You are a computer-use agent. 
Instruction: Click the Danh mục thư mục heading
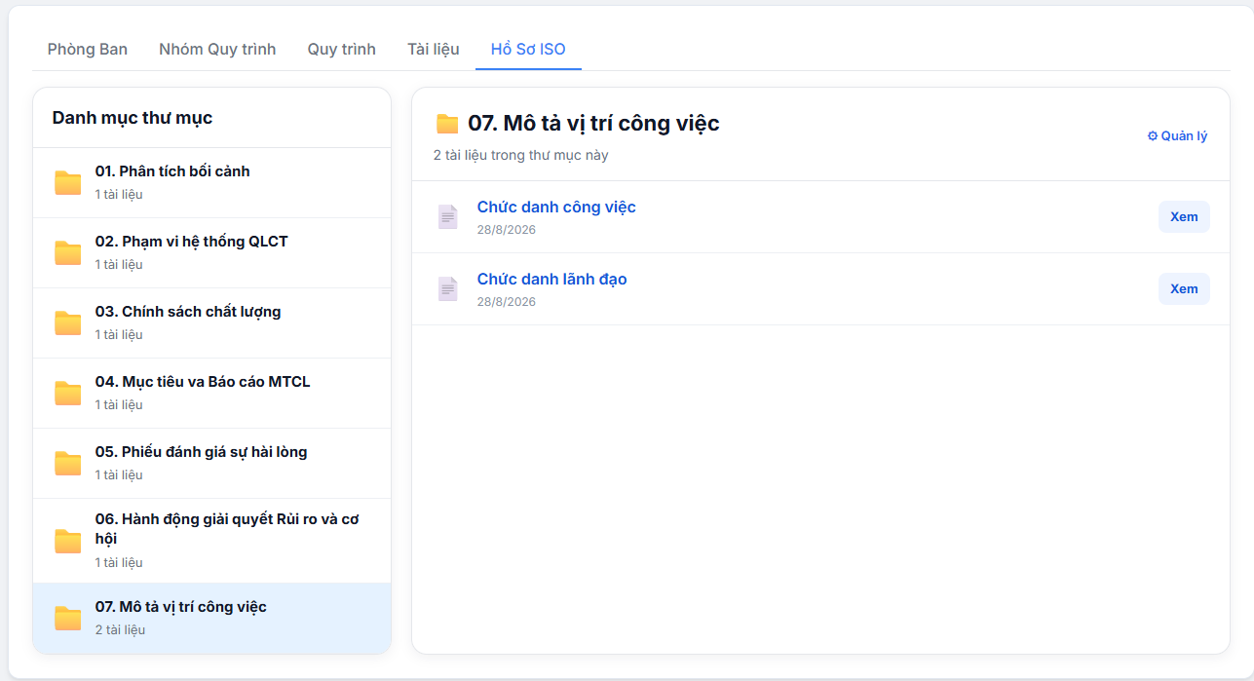pyautogui.click(x=133, y=118)
